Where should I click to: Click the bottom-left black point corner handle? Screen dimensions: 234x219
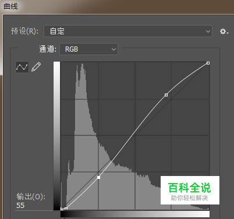coord(62,209)
